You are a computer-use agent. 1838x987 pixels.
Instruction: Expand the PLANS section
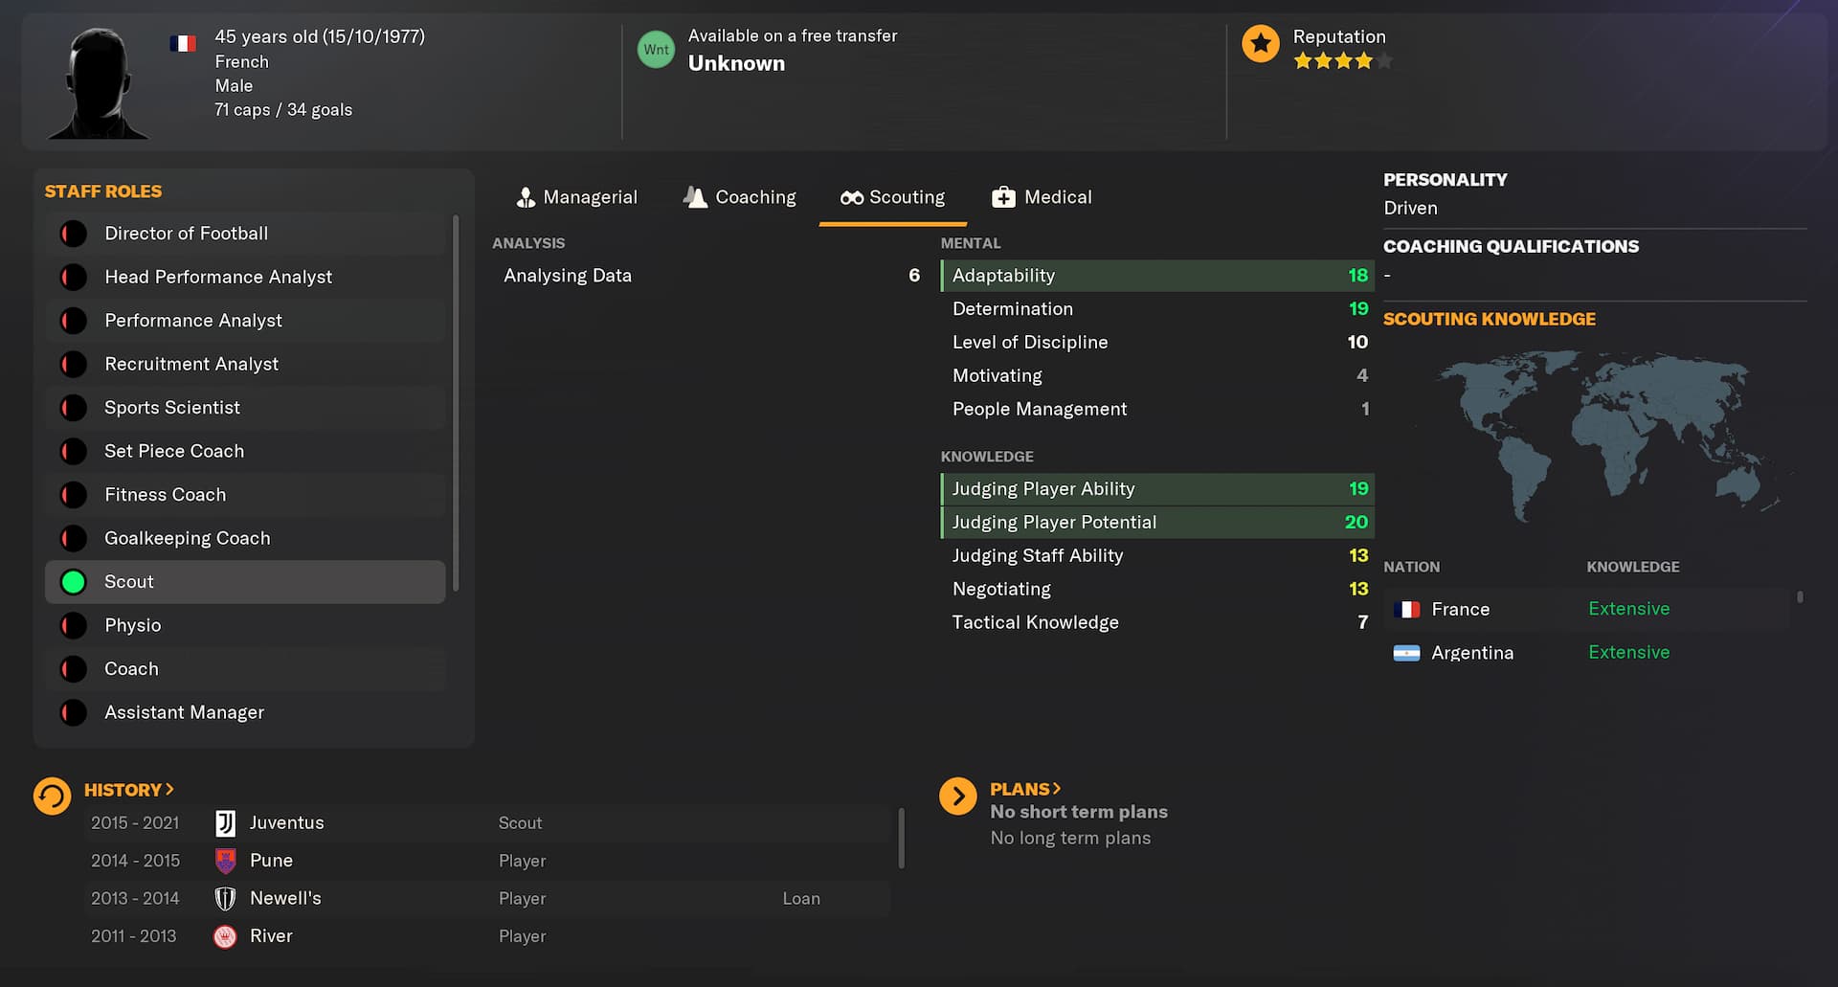click(1025, 789)
